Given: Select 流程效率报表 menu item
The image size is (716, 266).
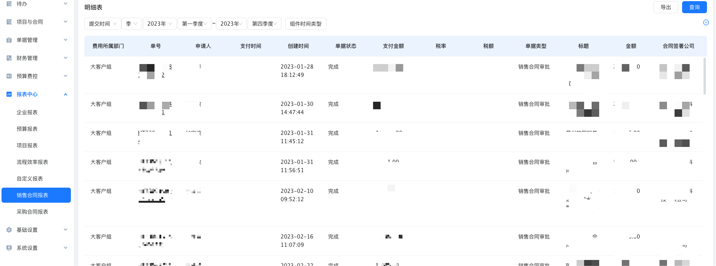Looking at the screenshot, I should 32,162.
